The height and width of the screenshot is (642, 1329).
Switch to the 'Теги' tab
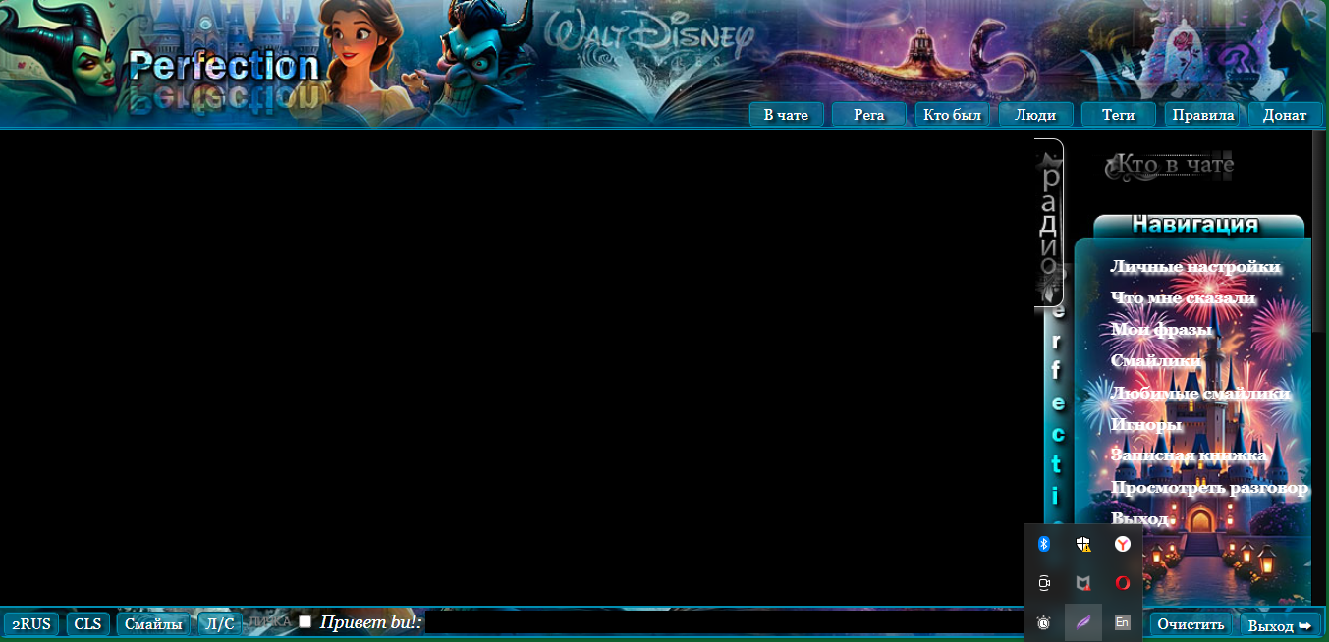point(1118,115)
